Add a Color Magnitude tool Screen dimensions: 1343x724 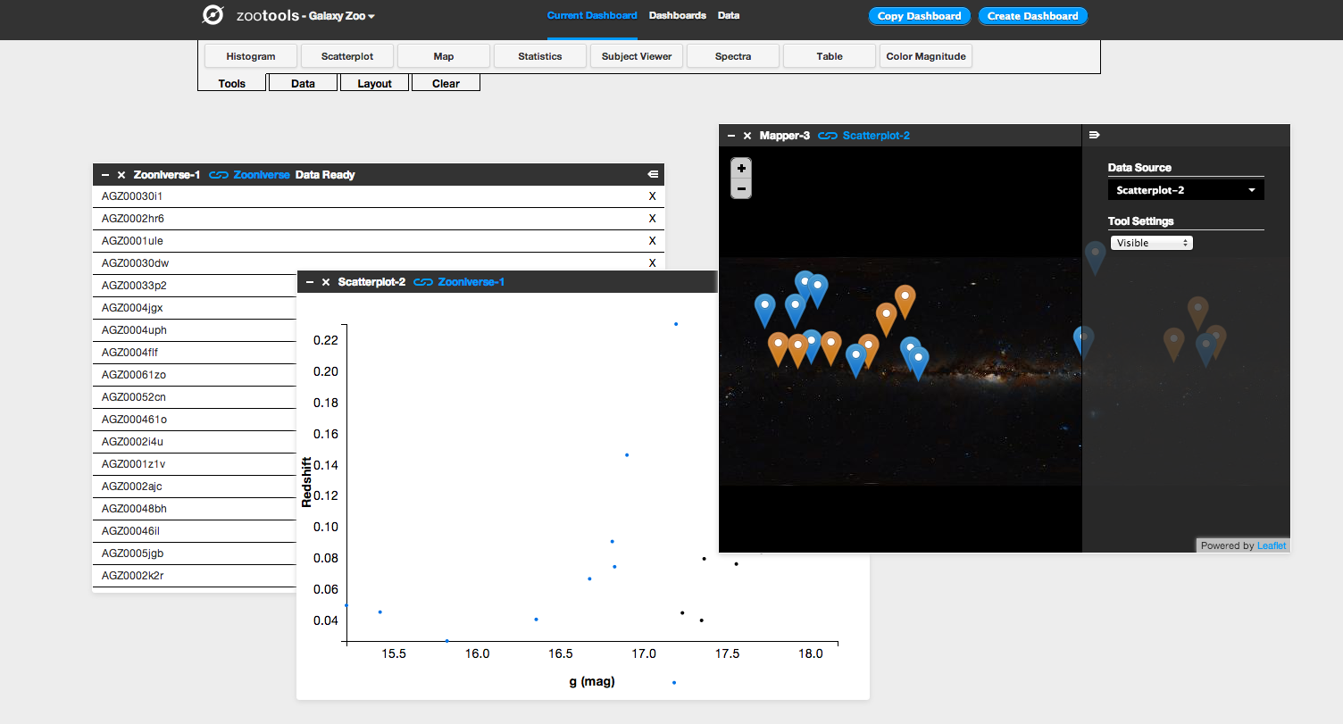[x=926, y=56]
